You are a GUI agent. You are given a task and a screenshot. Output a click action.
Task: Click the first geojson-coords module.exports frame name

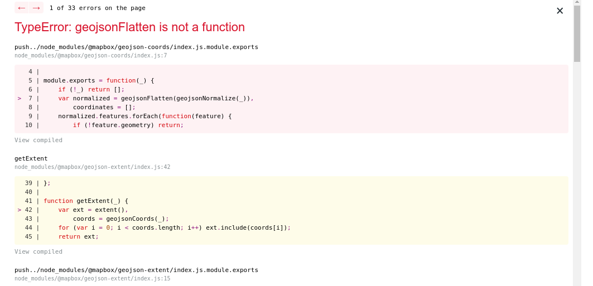[x=136, y=47]
